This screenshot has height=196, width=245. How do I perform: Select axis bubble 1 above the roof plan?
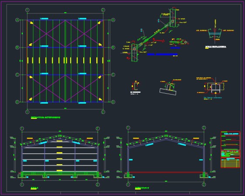27,10
